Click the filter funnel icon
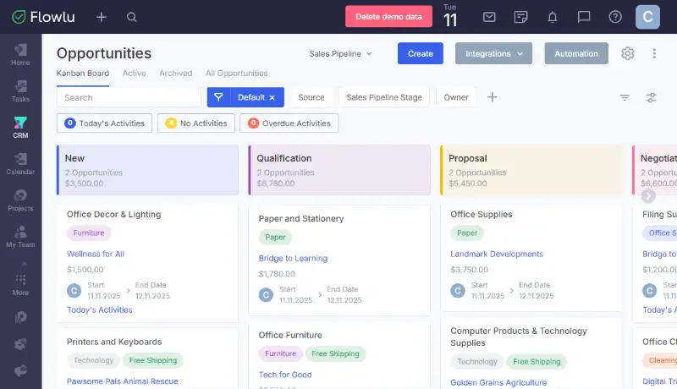The image size is (677, 389). 218,97
